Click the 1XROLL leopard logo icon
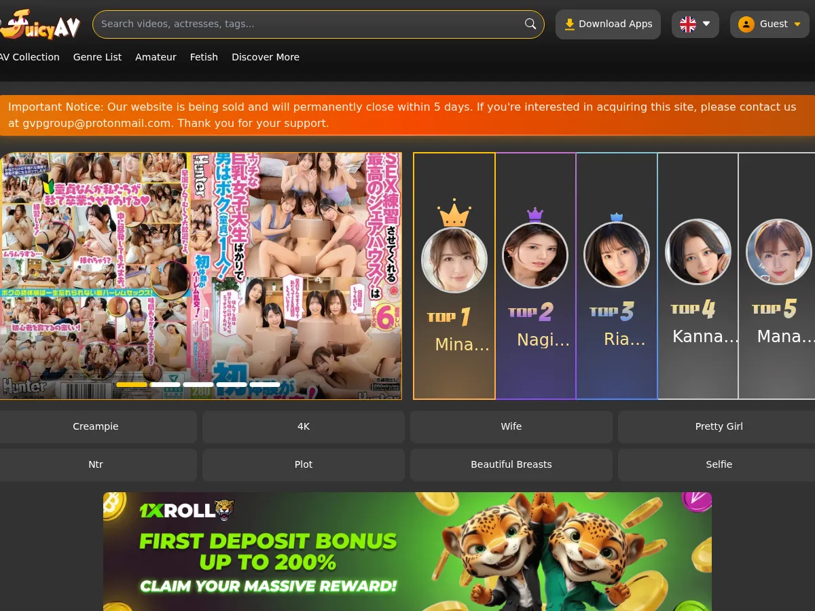815x611 pixels. pos(223,511)
